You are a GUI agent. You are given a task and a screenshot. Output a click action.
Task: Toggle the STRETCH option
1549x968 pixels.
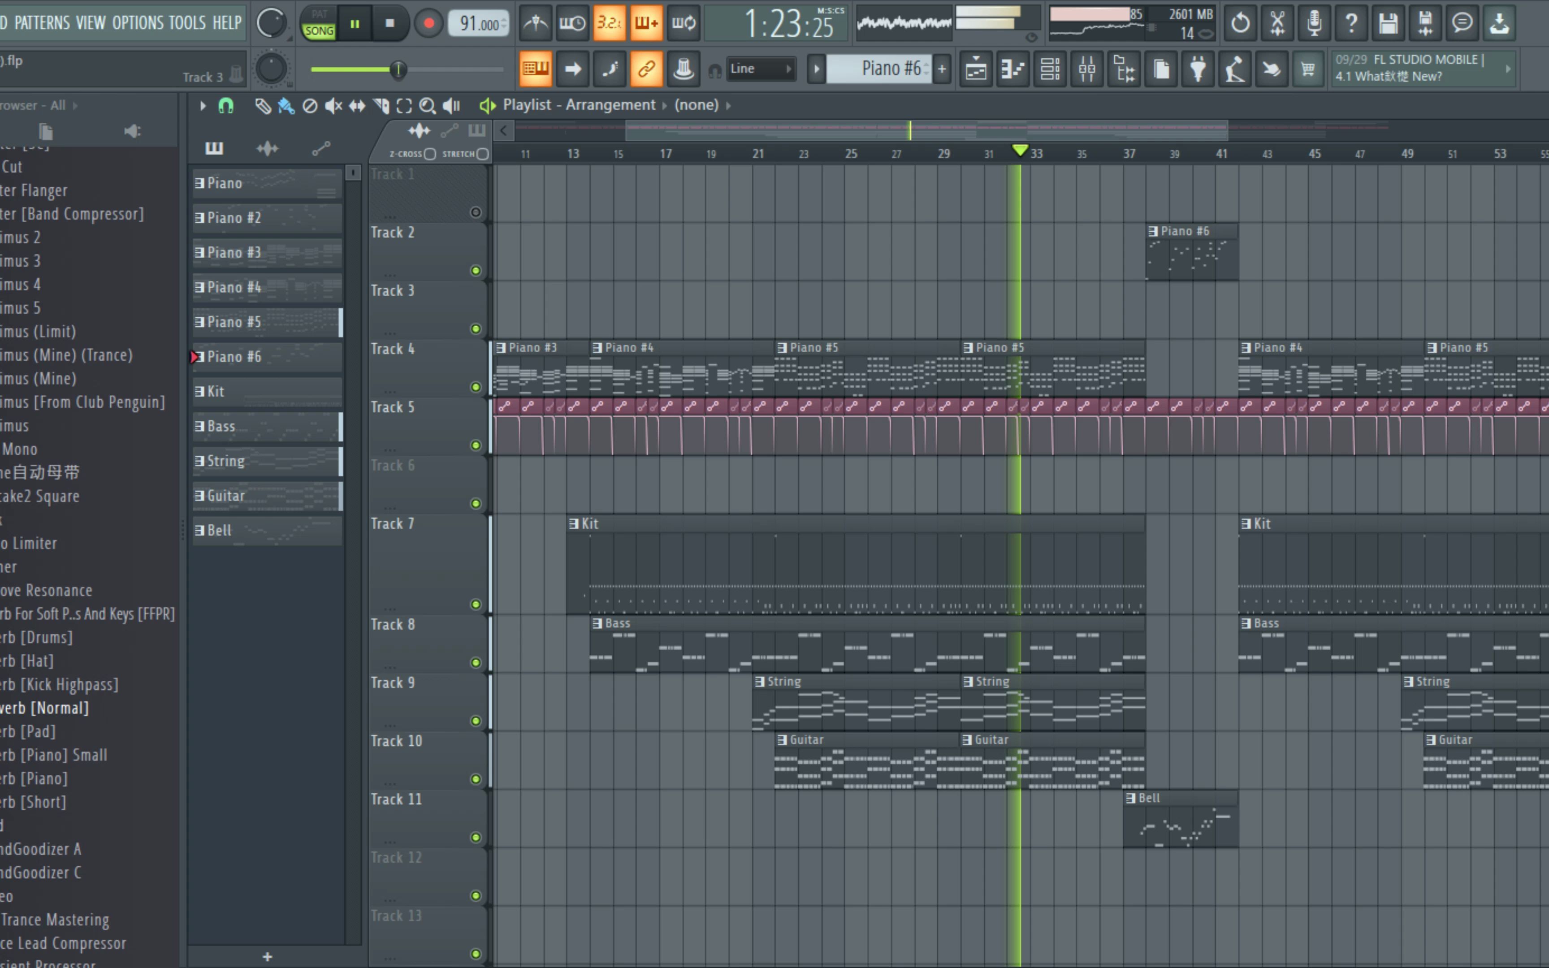pos(483,154)
